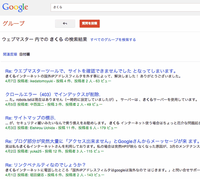Click the 4月5日 中西国二 post info line

click(x=54, y=104)
